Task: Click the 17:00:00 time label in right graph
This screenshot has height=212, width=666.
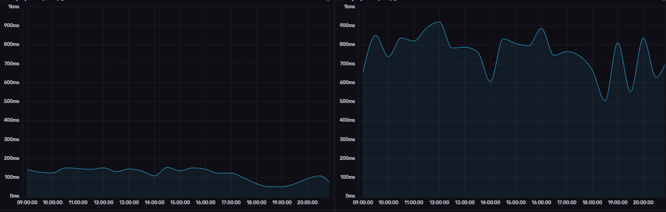Action: [567, 203]
